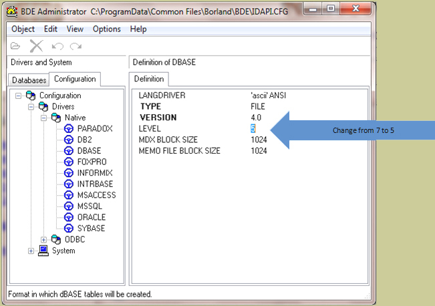Image resolution: width=435 pixels, height=306 pixels.
Task: Select the MEMO FILE BLOCK SIZE label
Action: pos(180,150)
